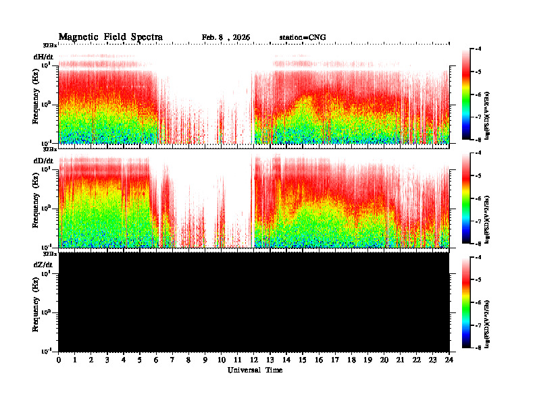Screen dimensions: 535x413
Task: Click hour 23 on the time axis
Action: click(x=433, y=360)
